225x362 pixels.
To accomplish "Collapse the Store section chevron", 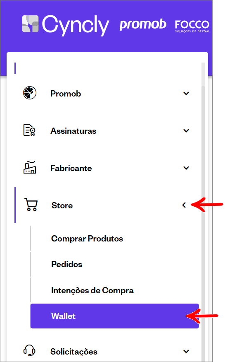I will click(x=184, y=205).
